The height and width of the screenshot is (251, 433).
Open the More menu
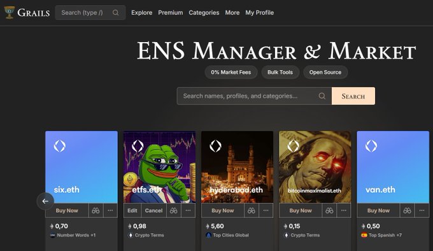pos(232,13)
